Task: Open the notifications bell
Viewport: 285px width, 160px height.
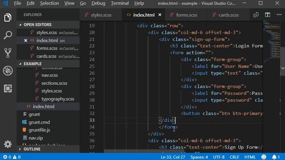Action: (x=276, y=157)
